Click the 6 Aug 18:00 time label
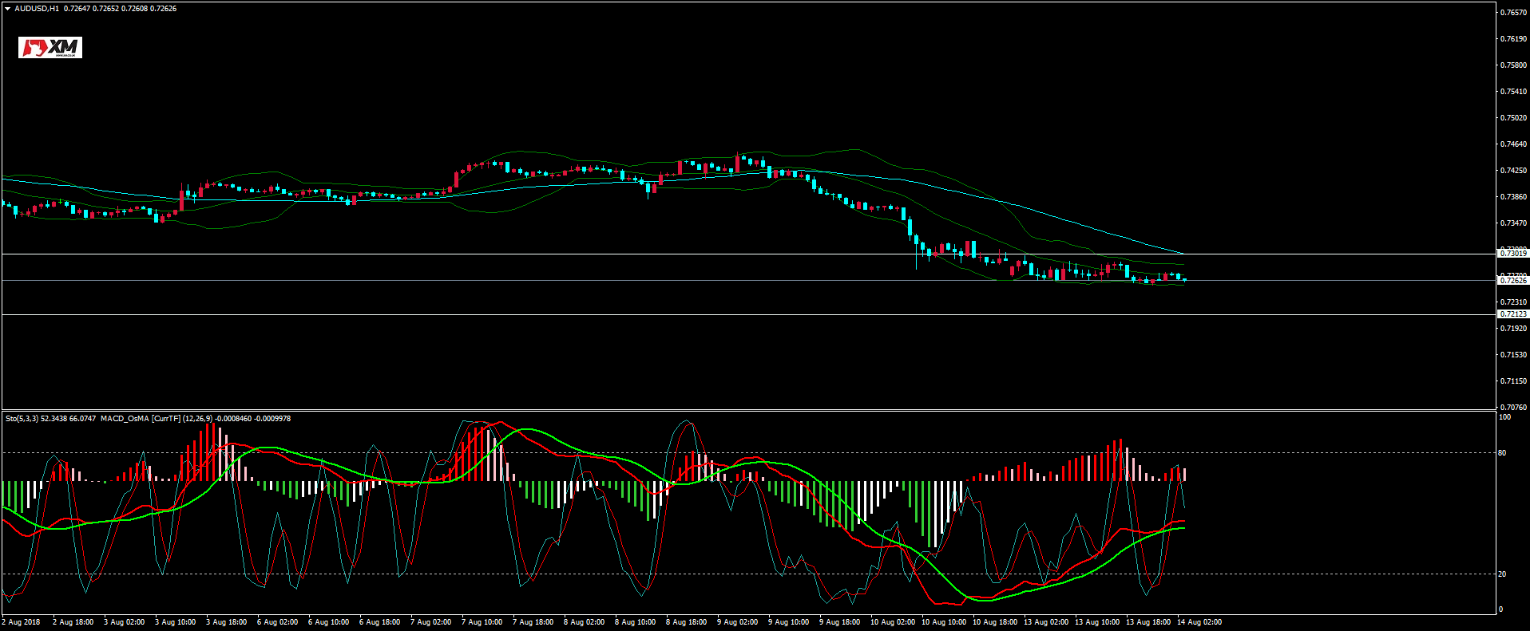 (379, 622)
